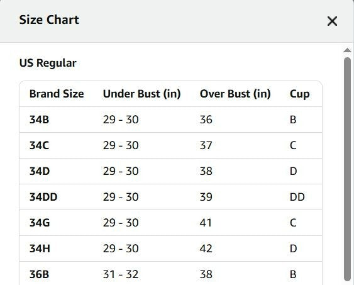Select the 34C brand size cell
Screen dimensions: 354x285
tap(39, 145)
